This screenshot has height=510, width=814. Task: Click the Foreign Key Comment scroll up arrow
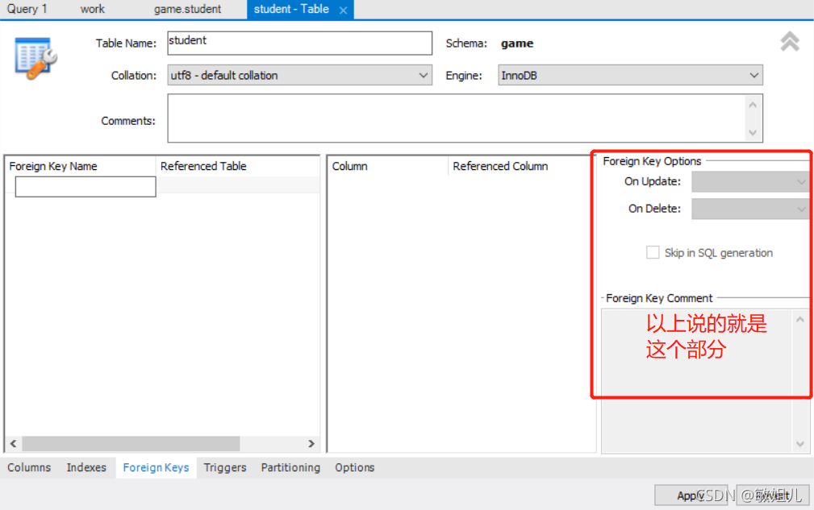[x=800, y=320]
